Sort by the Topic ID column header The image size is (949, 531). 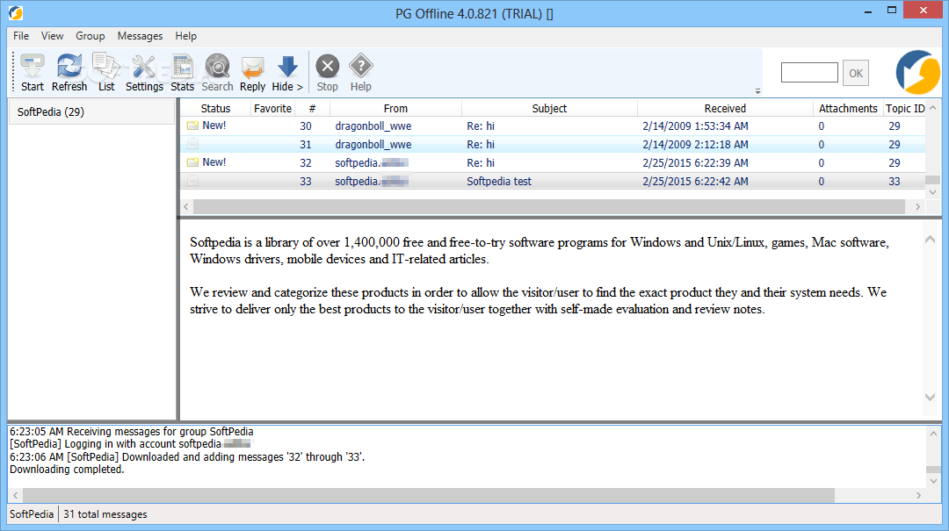904,108
